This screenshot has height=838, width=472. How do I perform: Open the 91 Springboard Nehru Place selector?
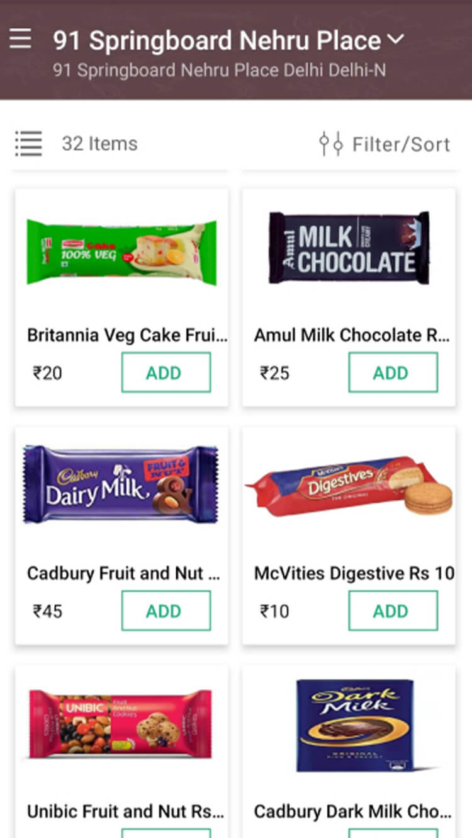click(x=216, y=40)
